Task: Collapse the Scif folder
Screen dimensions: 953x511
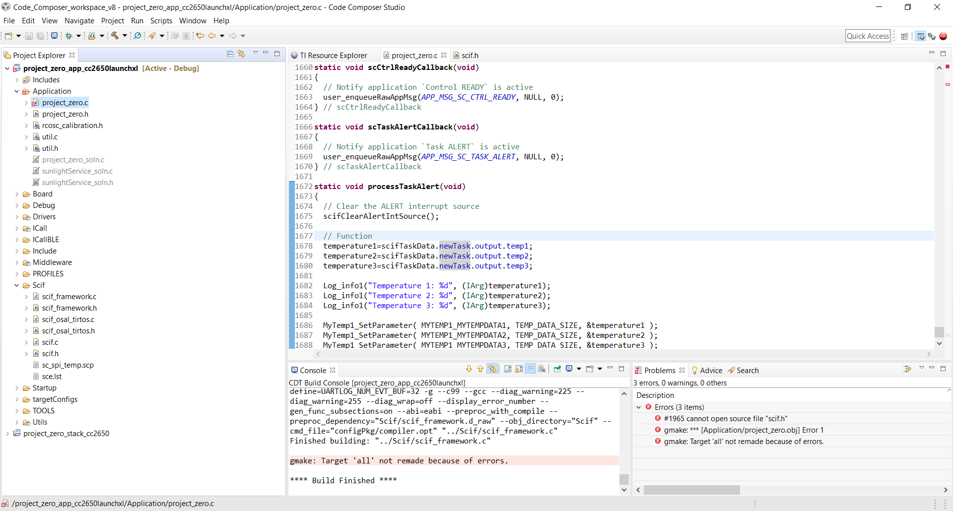Action: click(16, 285)
